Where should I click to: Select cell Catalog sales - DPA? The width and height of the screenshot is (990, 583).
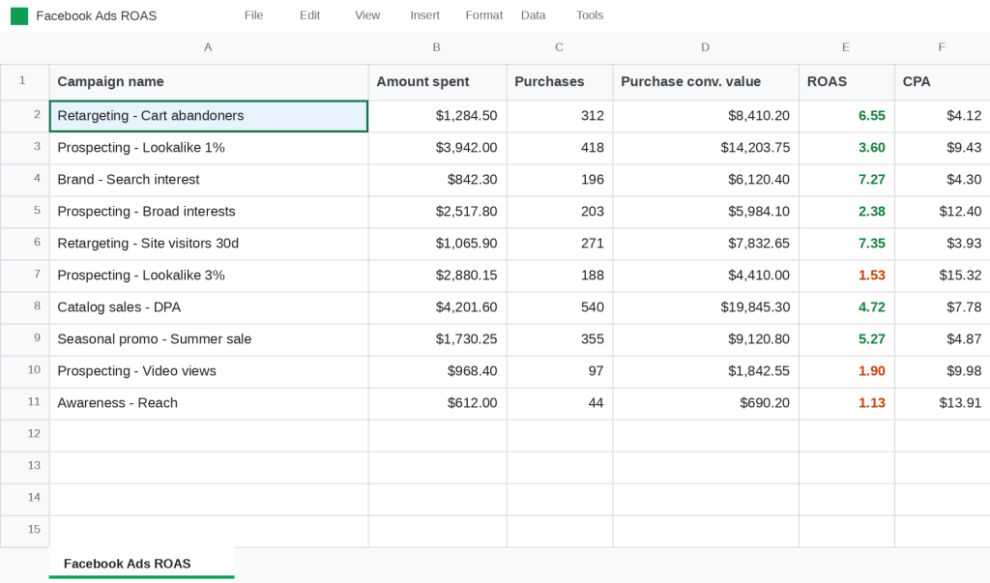(x=209, y=307)
